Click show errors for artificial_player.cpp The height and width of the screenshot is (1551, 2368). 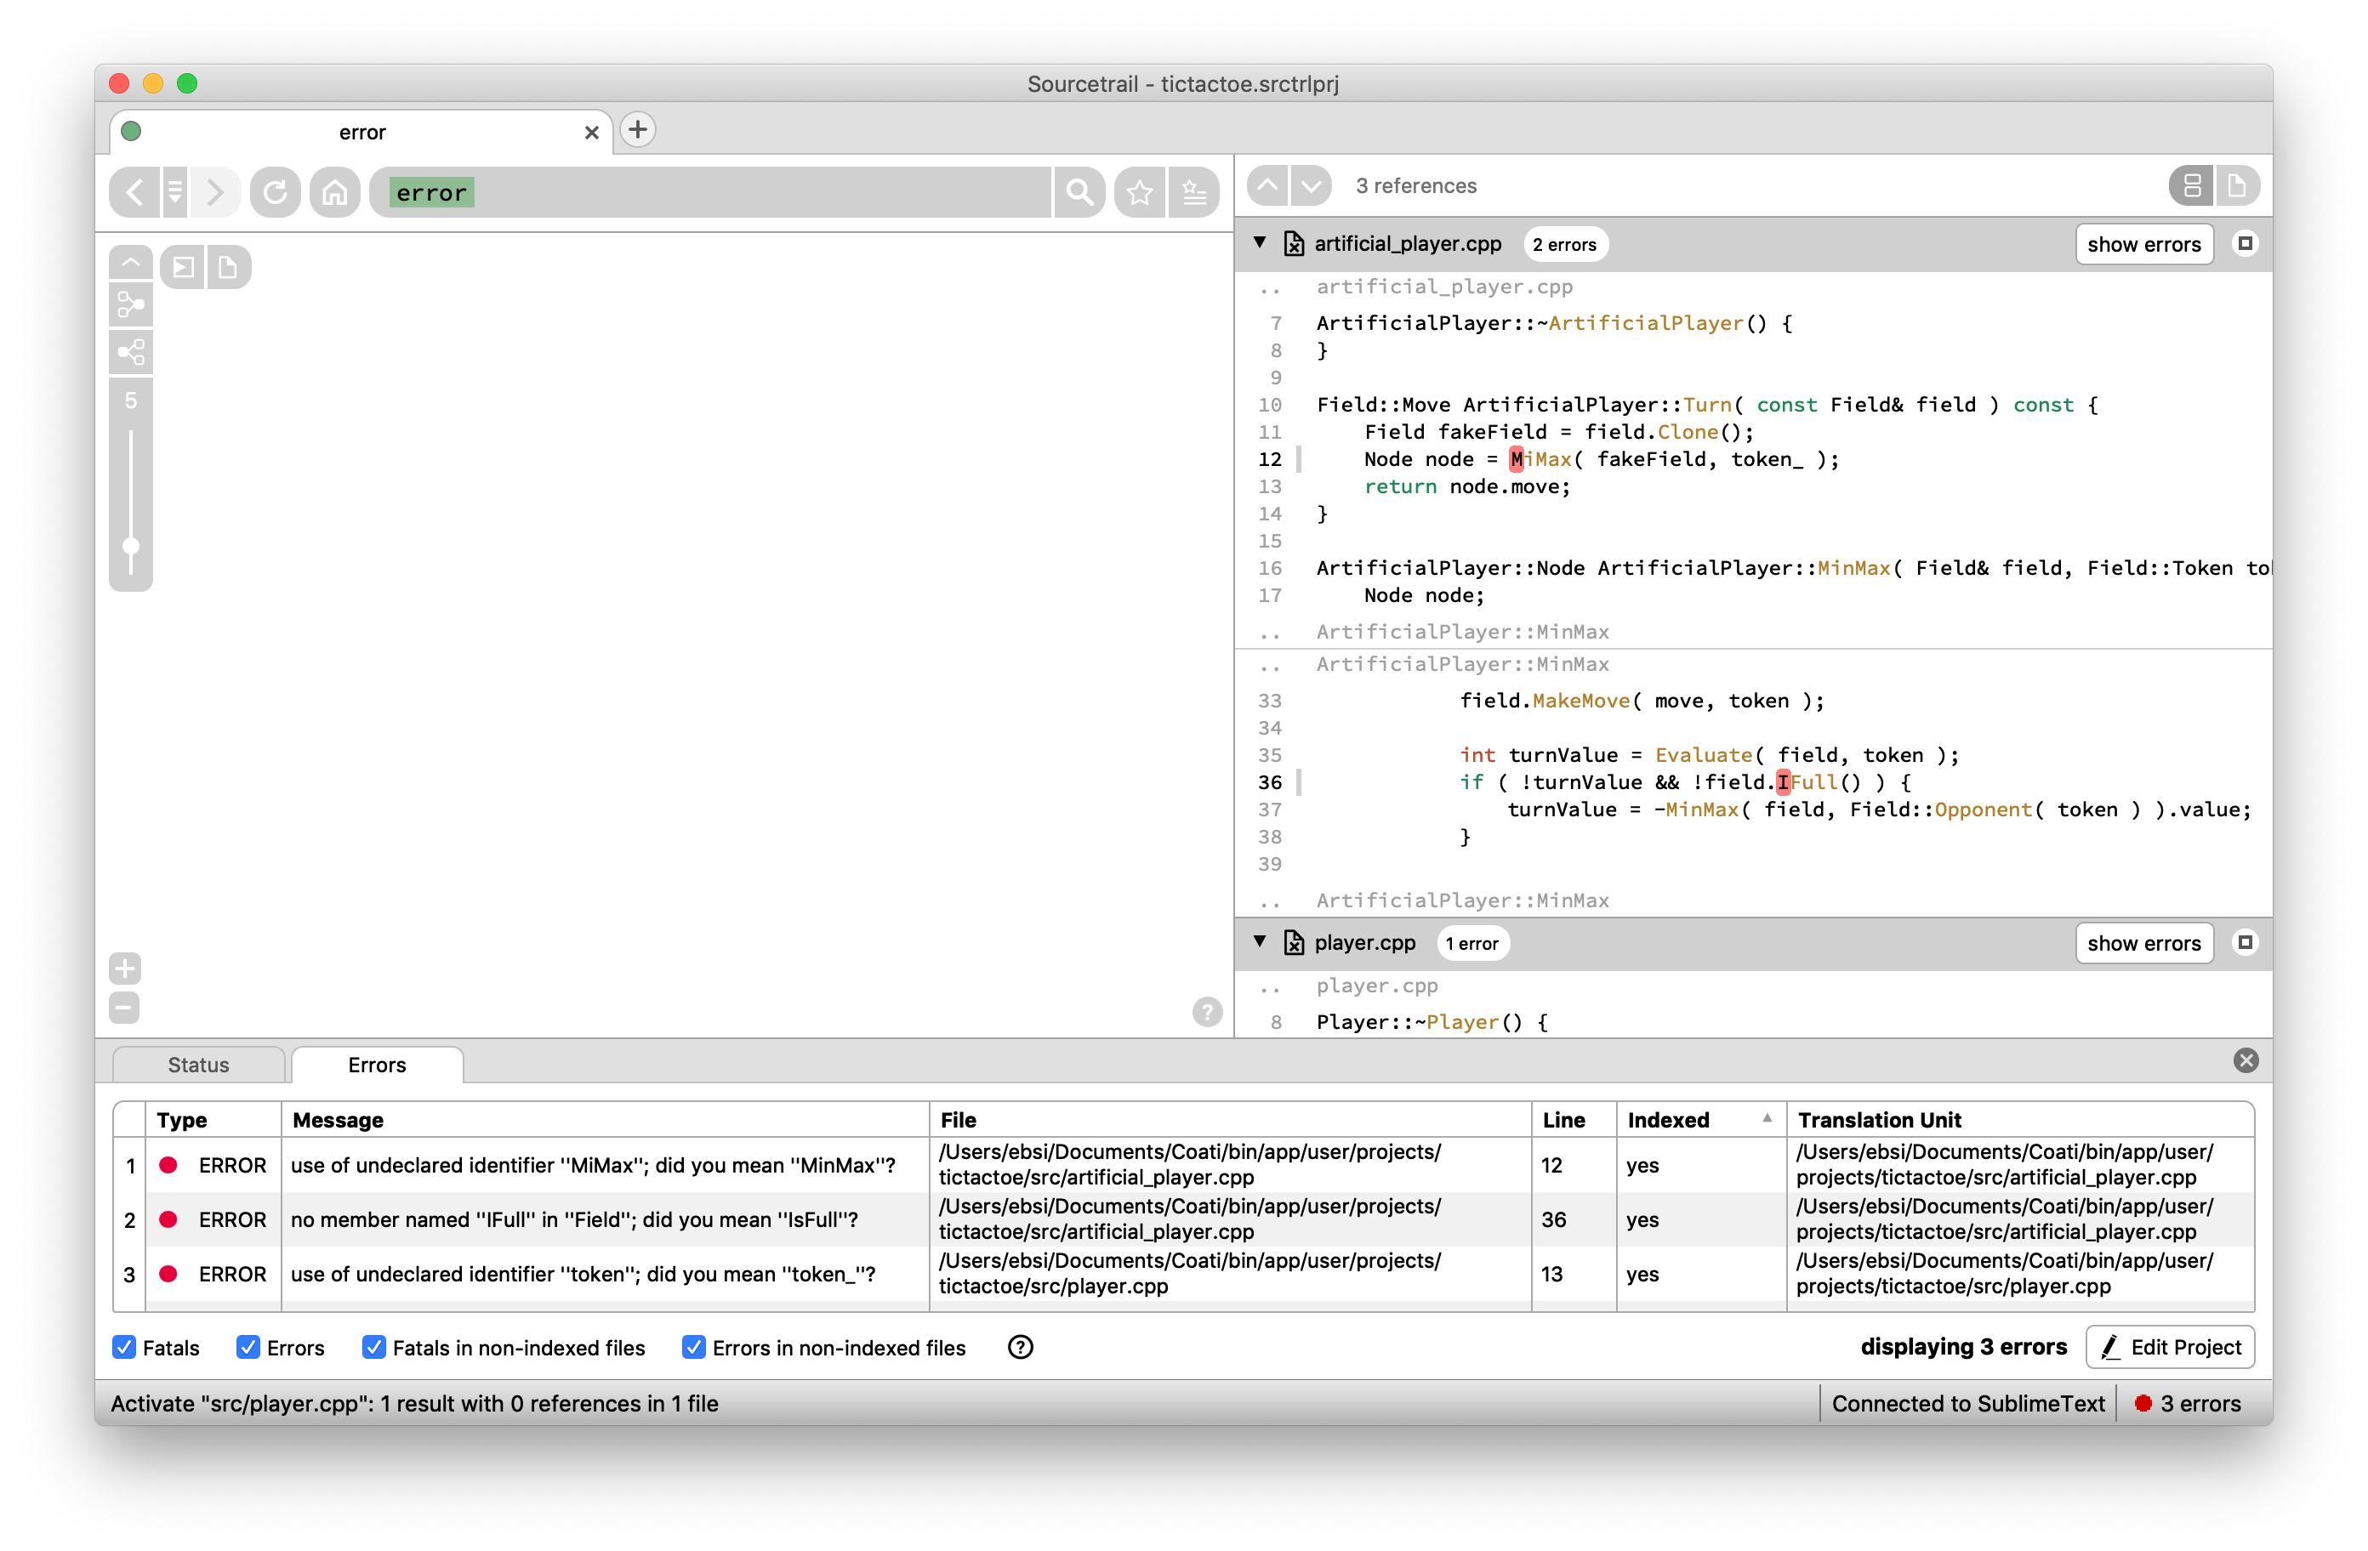[x=2144, y=244]
